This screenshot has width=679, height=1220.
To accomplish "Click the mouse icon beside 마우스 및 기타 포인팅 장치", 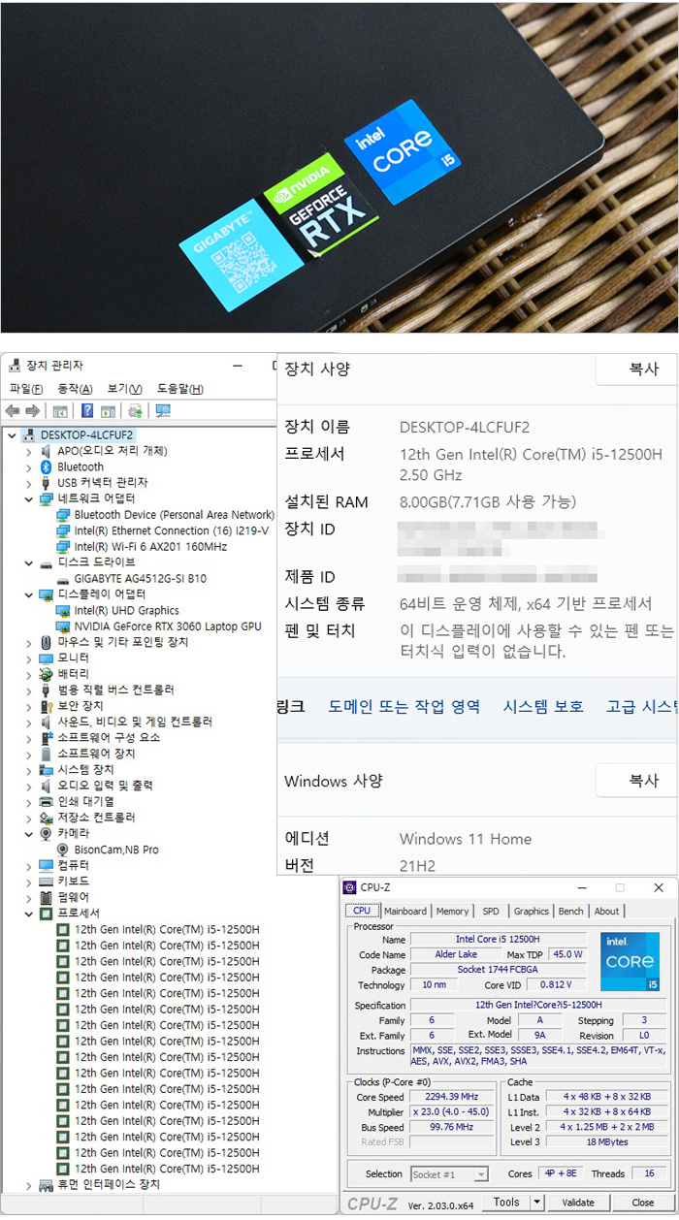I will 46,642.
